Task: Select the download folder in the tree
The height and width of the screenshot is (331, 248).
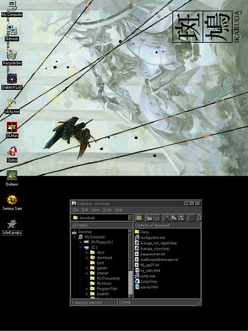Action: coord(104,258)
